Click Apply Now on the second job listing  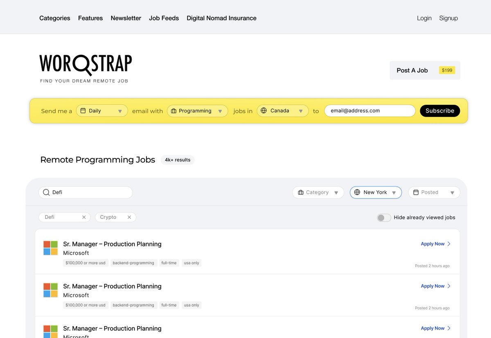click(432, 286)
